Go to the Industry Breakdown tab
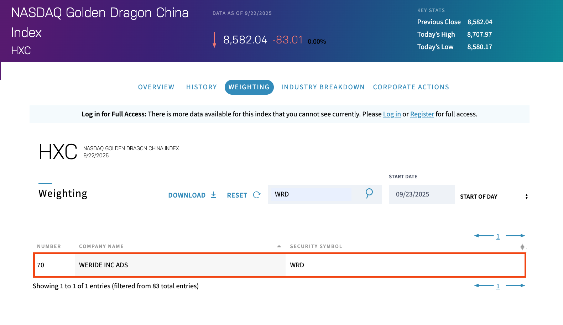This screenshot has width=563, height=325. point(323,87)
